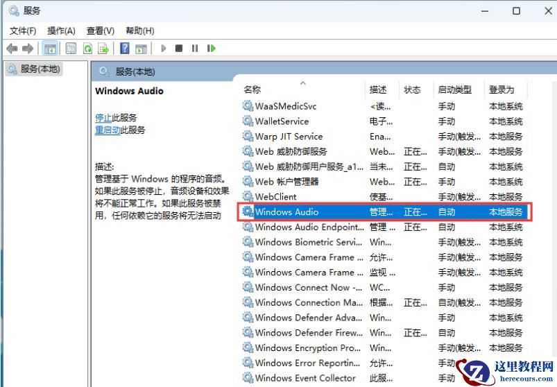Select the WaaSMedicSvc row name
Image resolution: width=557 pixels, height=387 pixels.
point(286,106)
